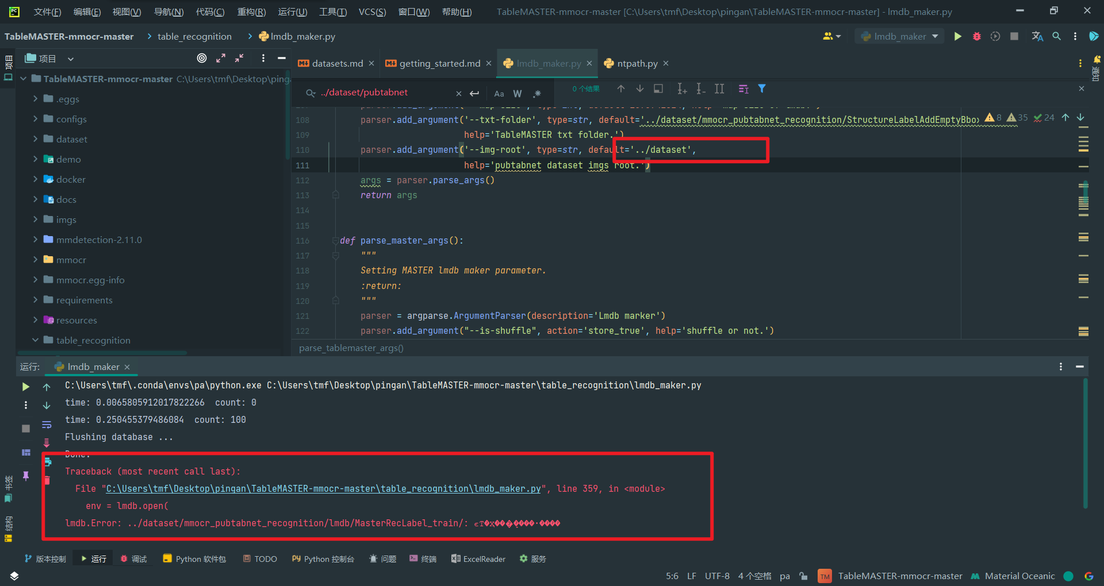The width and height of the screenshot is (1104, 586).
Task: Expand the configs folder
Action: pos(36,119)
